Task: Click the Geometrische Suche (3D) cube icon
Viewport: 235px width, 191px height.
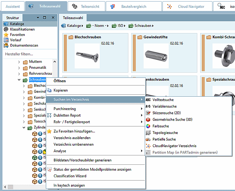Action: tap(148, 119)
